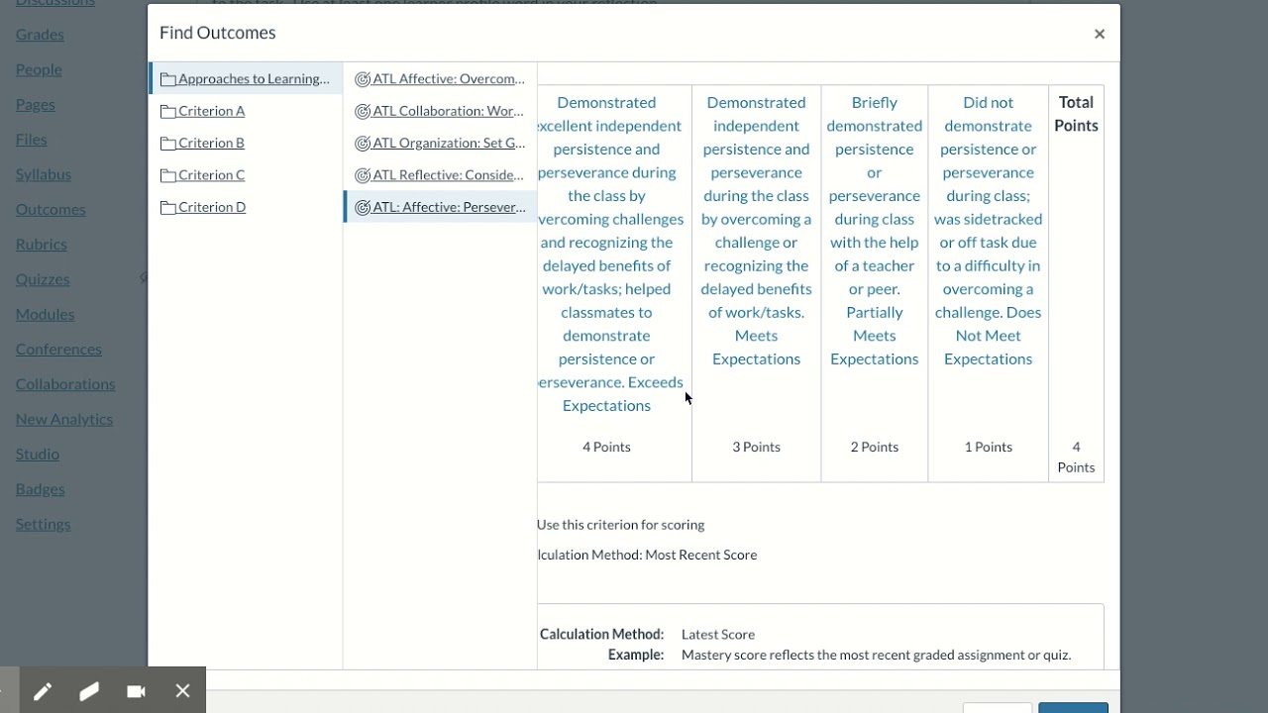Open Outcomes in course navigation
Screen dimensions: 1268x713
click(x=51, y=209)
